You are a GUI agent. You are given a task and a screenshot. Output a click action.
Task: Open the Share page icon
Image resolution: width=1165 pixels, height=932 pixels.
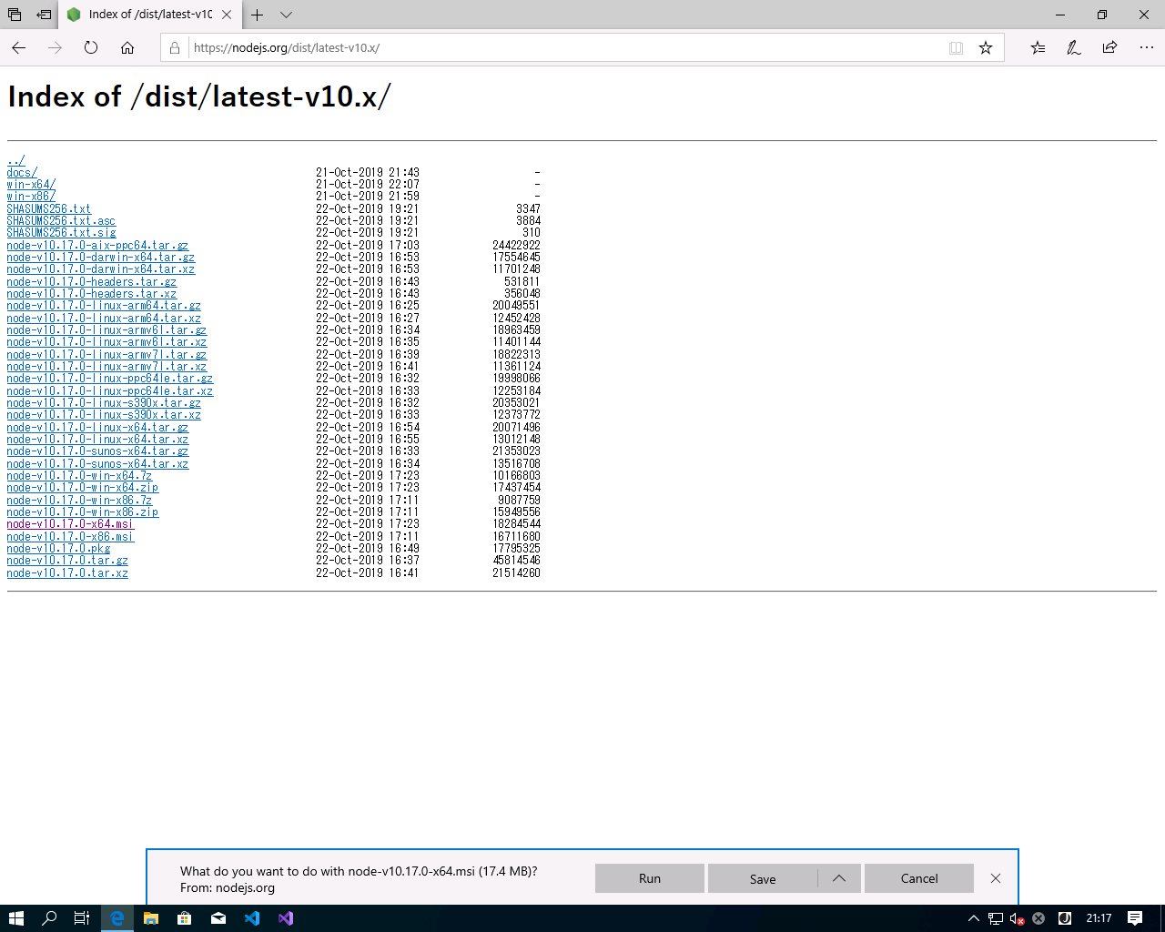click(1109, 47)
